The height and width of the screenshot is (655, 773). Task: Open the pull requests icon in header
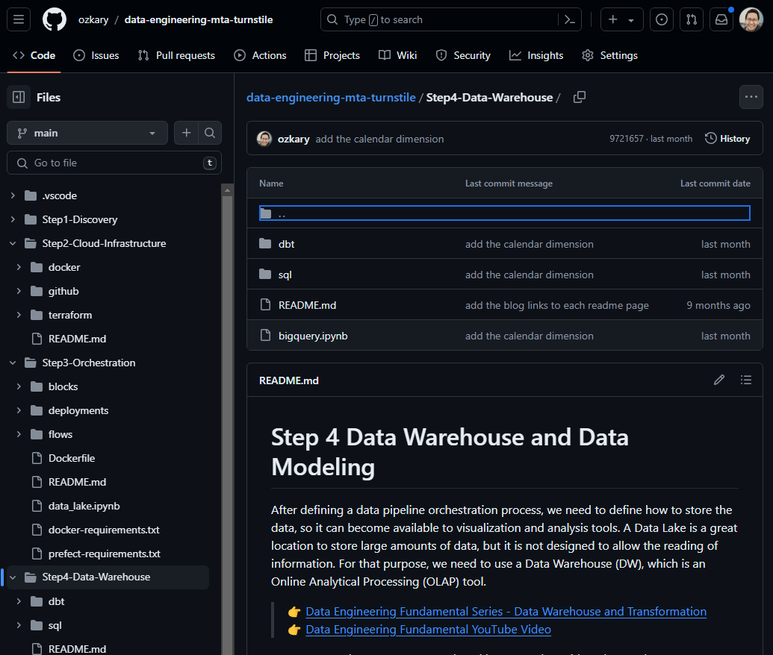pyautogui.click(x=692, y=19)
